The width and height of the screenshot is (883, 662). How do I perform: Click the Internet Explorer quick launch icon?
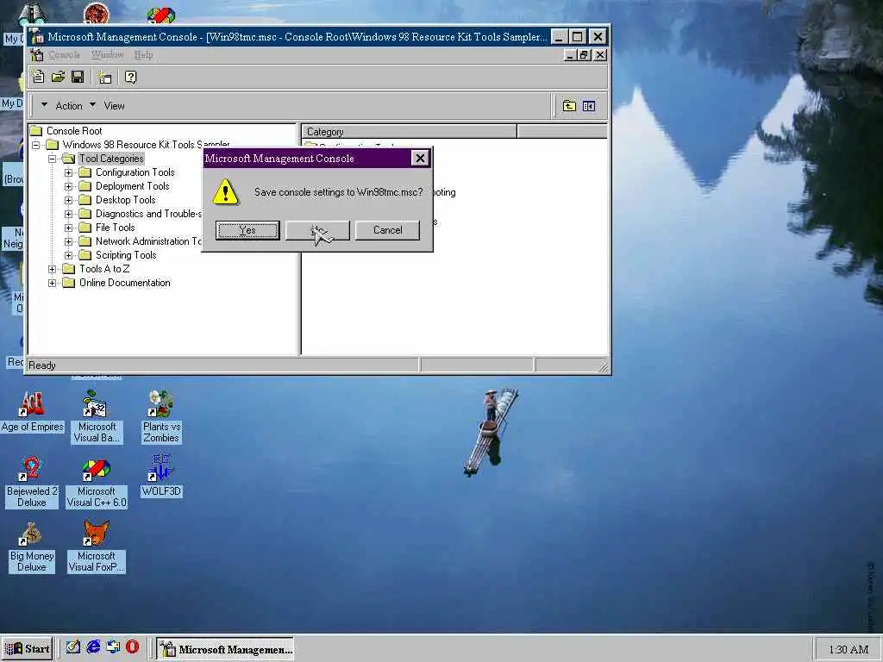tap(93, 647)
